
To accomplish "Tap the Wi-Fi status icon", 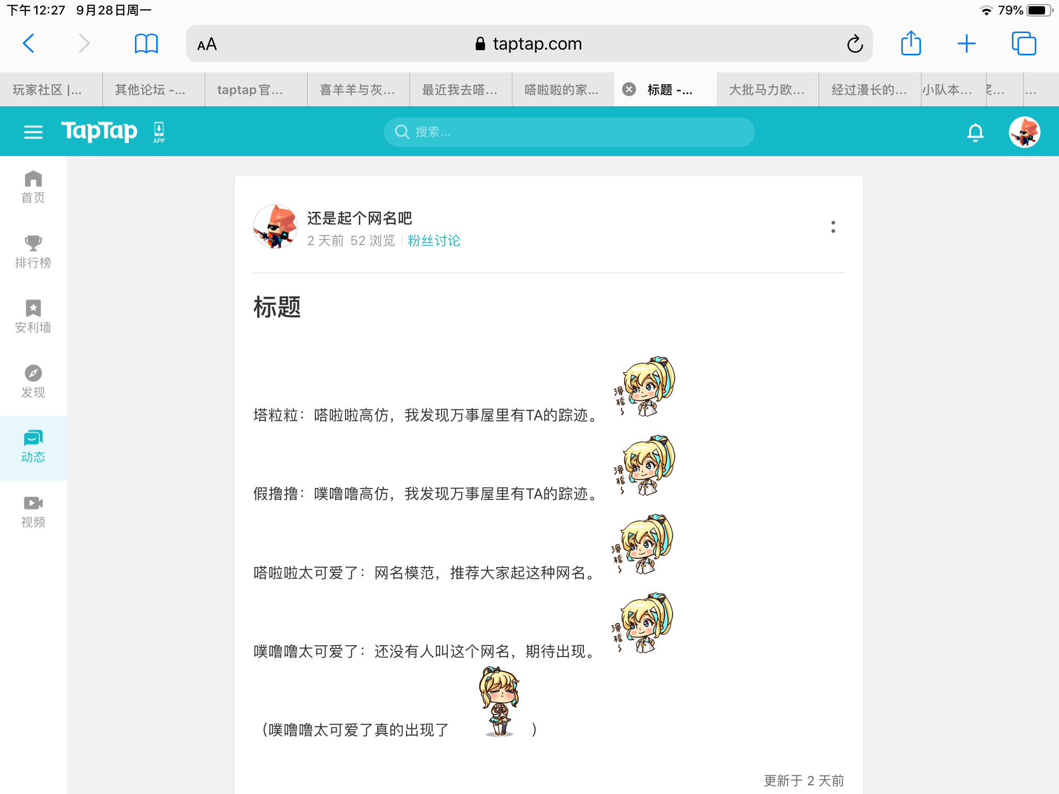I will coord(986,10).
